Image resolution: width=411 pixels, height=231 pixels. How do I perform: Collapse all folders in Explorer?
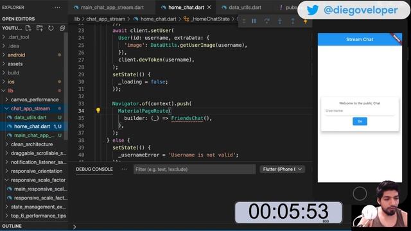tap(62, 28)
